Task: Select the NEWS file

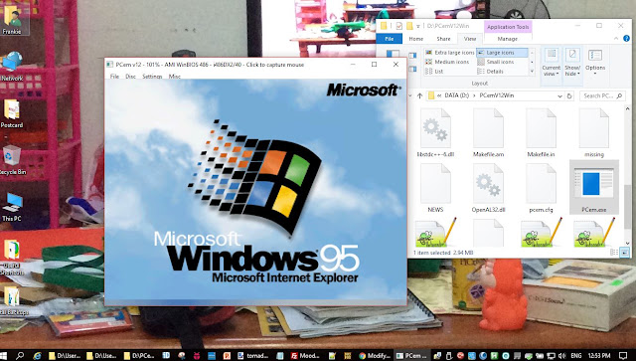Action: pyautogui.click(x=435, y=188)
